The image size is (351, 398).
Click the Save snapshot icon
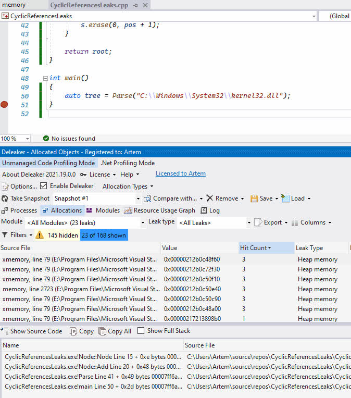click(x=254, y=198)
